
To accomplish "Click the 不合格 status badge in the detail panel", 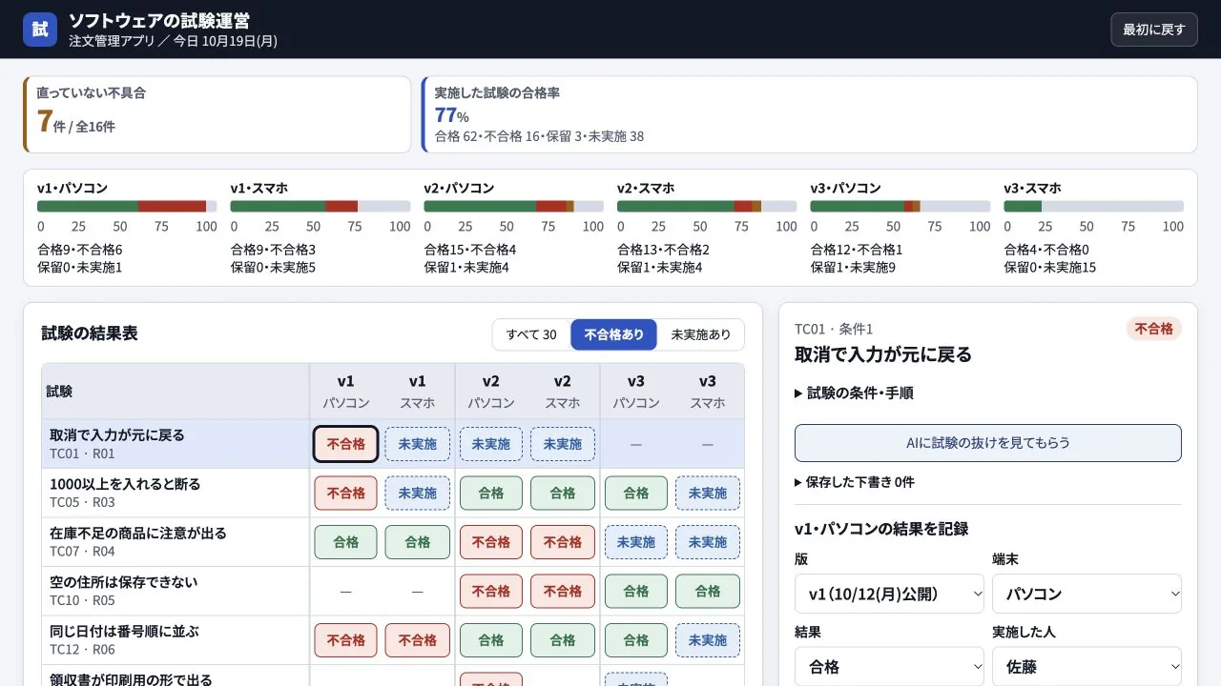I will pyautogui.click(x=1153, y=329).
